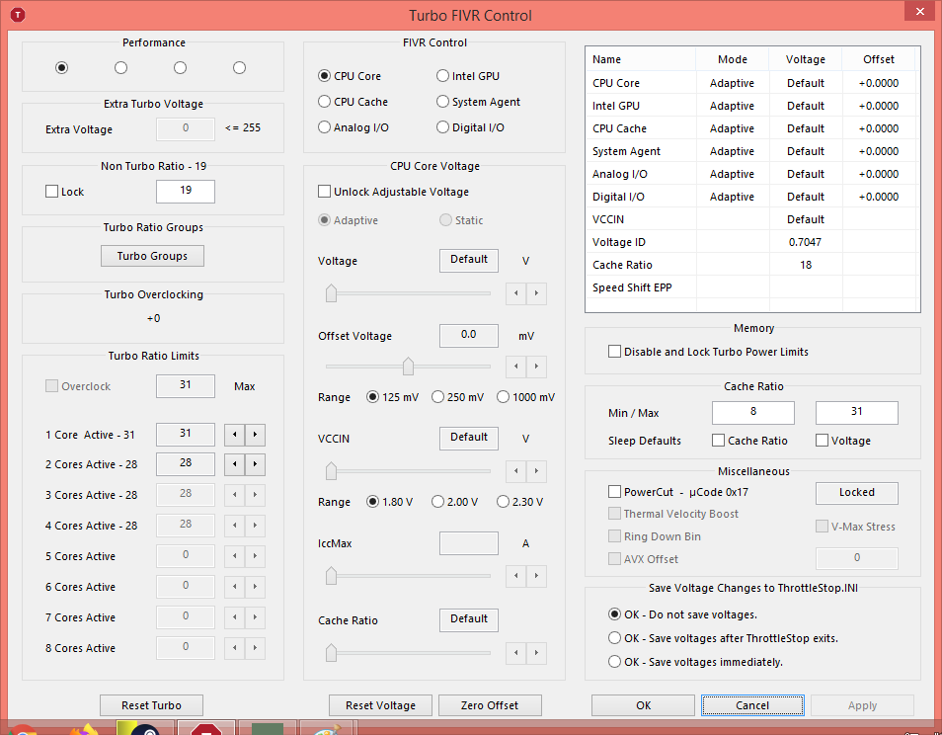The image size is (942, 735).
Task: Decrease the 1 Core Active ratio with left arrow
Action: click(234, 435)
